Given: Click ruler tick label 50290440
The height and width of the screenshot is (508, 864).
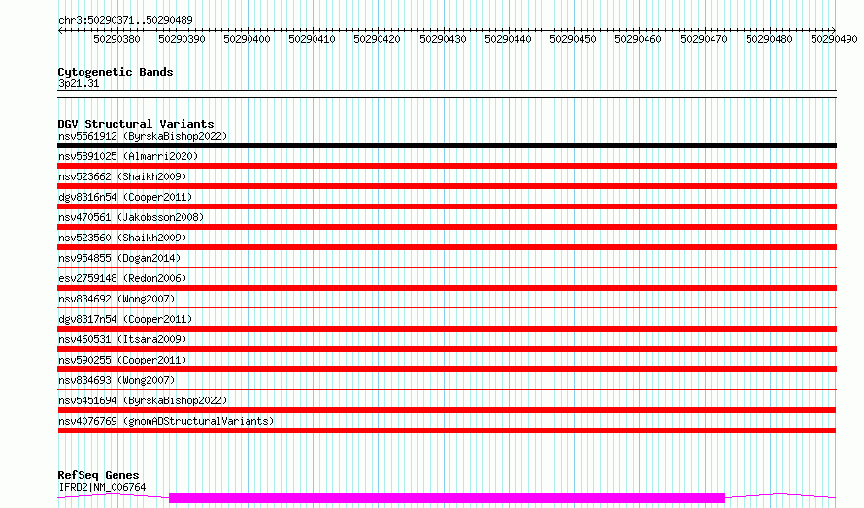Looking at the screenshot, I should click(508, 39).
